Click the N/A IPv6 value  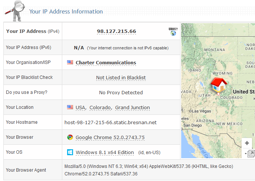click(79, 48)
